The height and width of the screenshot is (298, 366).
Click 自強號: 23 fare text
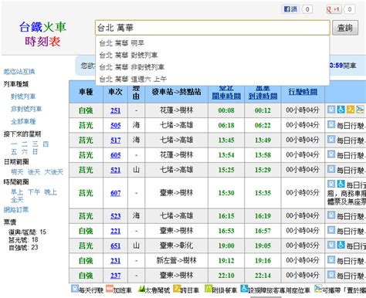click(23, 247)
